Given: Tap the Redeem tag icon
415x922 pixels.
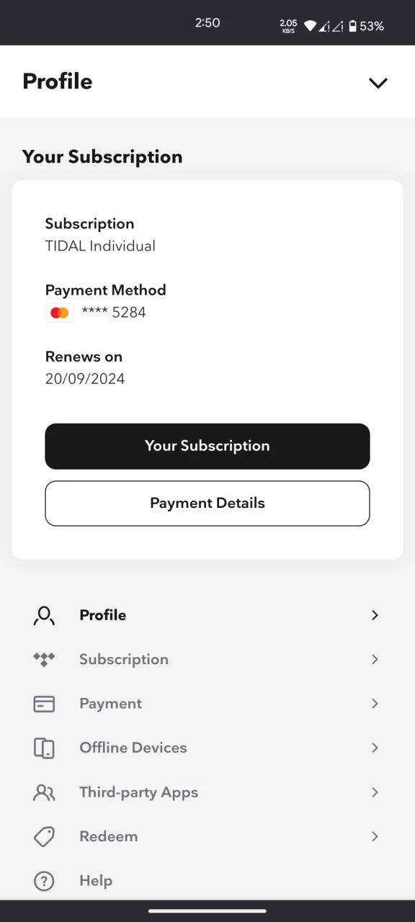Looking at the screenshot, I should pos(44,836).
